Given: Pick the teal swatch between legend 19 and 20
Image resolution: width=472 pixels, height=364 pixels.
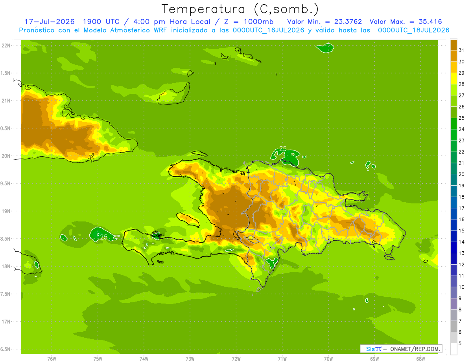Looking at the screenshot, I should click(454, 180).
